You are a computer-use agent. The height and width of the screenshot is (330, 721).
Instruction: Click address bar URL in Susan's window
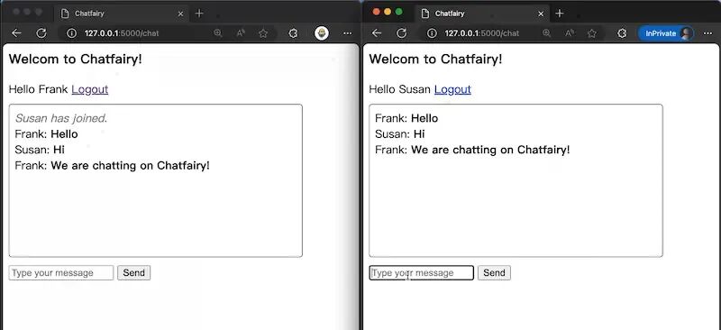[482, 33]
